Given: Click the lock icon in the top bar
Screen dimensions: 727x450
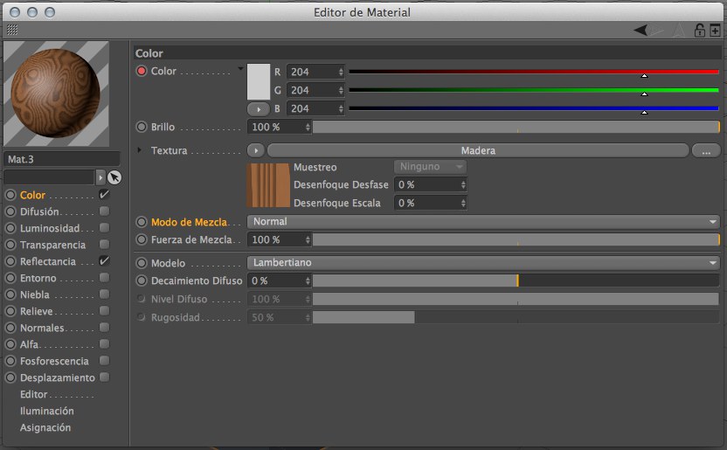Looking at the screenshot, I should pos(699,30).
